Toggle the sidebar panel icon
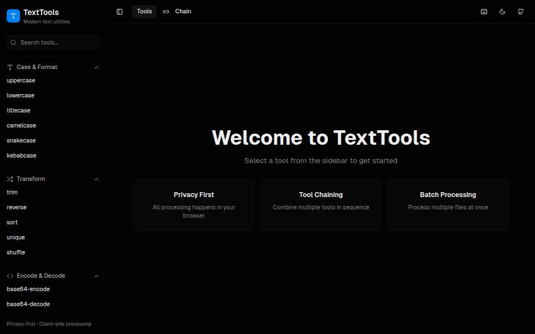This screenshot has height=334, width=535. [x=119, y=11]
